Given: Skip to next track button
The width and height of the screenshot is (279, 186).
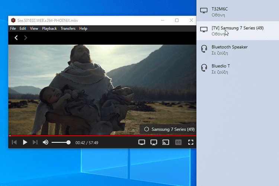Looking at the screenshot, I should point(35,142).
